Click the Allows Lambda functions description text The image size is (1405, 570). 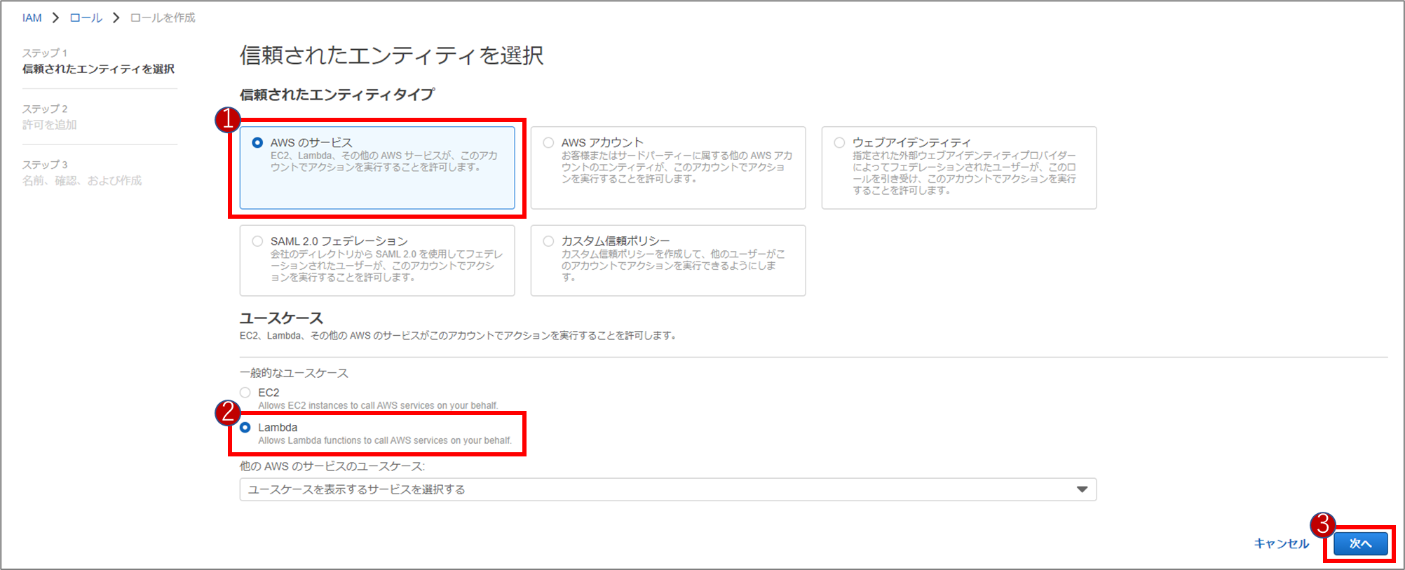[x=385, y=440]
